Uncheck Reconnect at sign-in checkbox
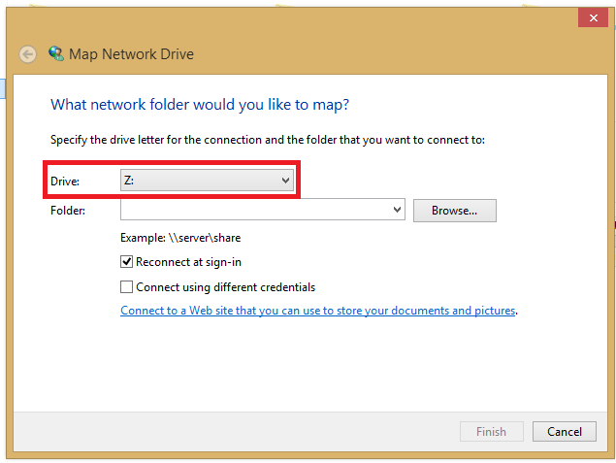 click(x=126, y=262)
